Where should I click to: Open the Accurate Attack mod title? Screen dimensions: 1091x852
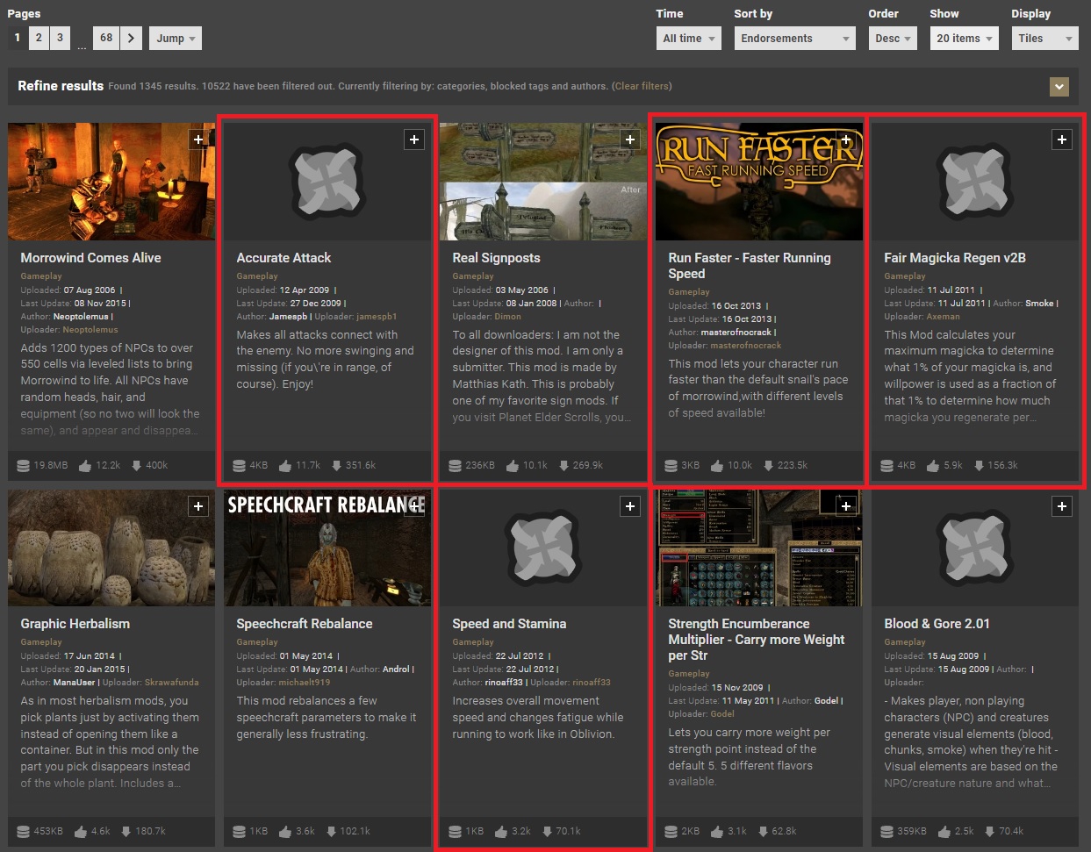tap(284, 258)
